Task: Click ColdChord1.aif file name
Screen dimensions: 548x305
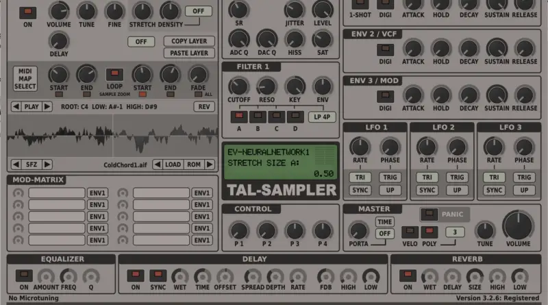Action: pyautogui.click(x=125, y=164)
